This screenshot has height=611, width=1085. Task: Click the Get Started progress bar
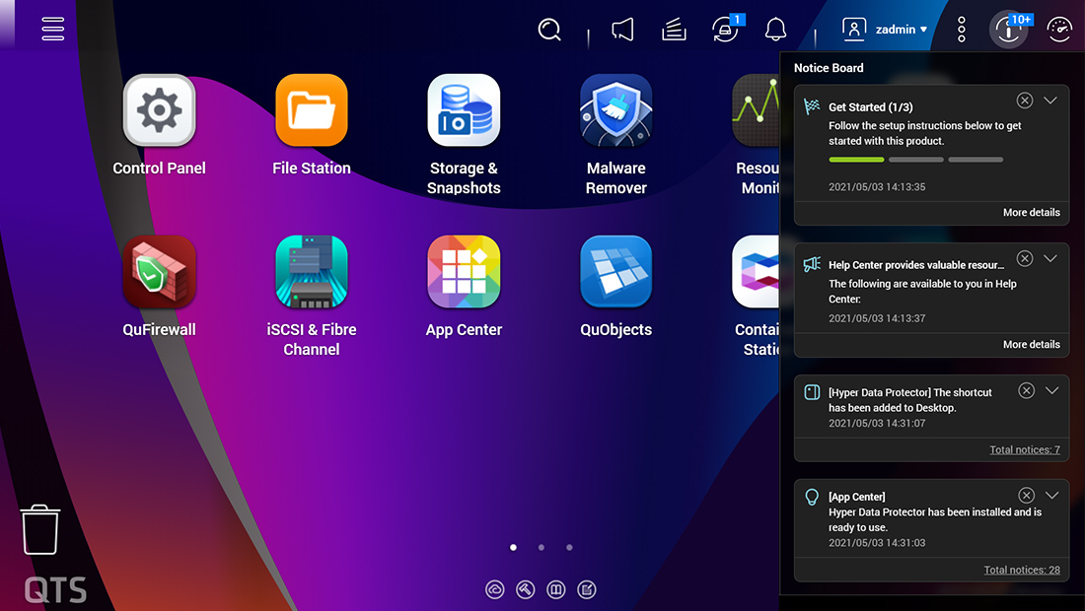click(x=915, y=160)
